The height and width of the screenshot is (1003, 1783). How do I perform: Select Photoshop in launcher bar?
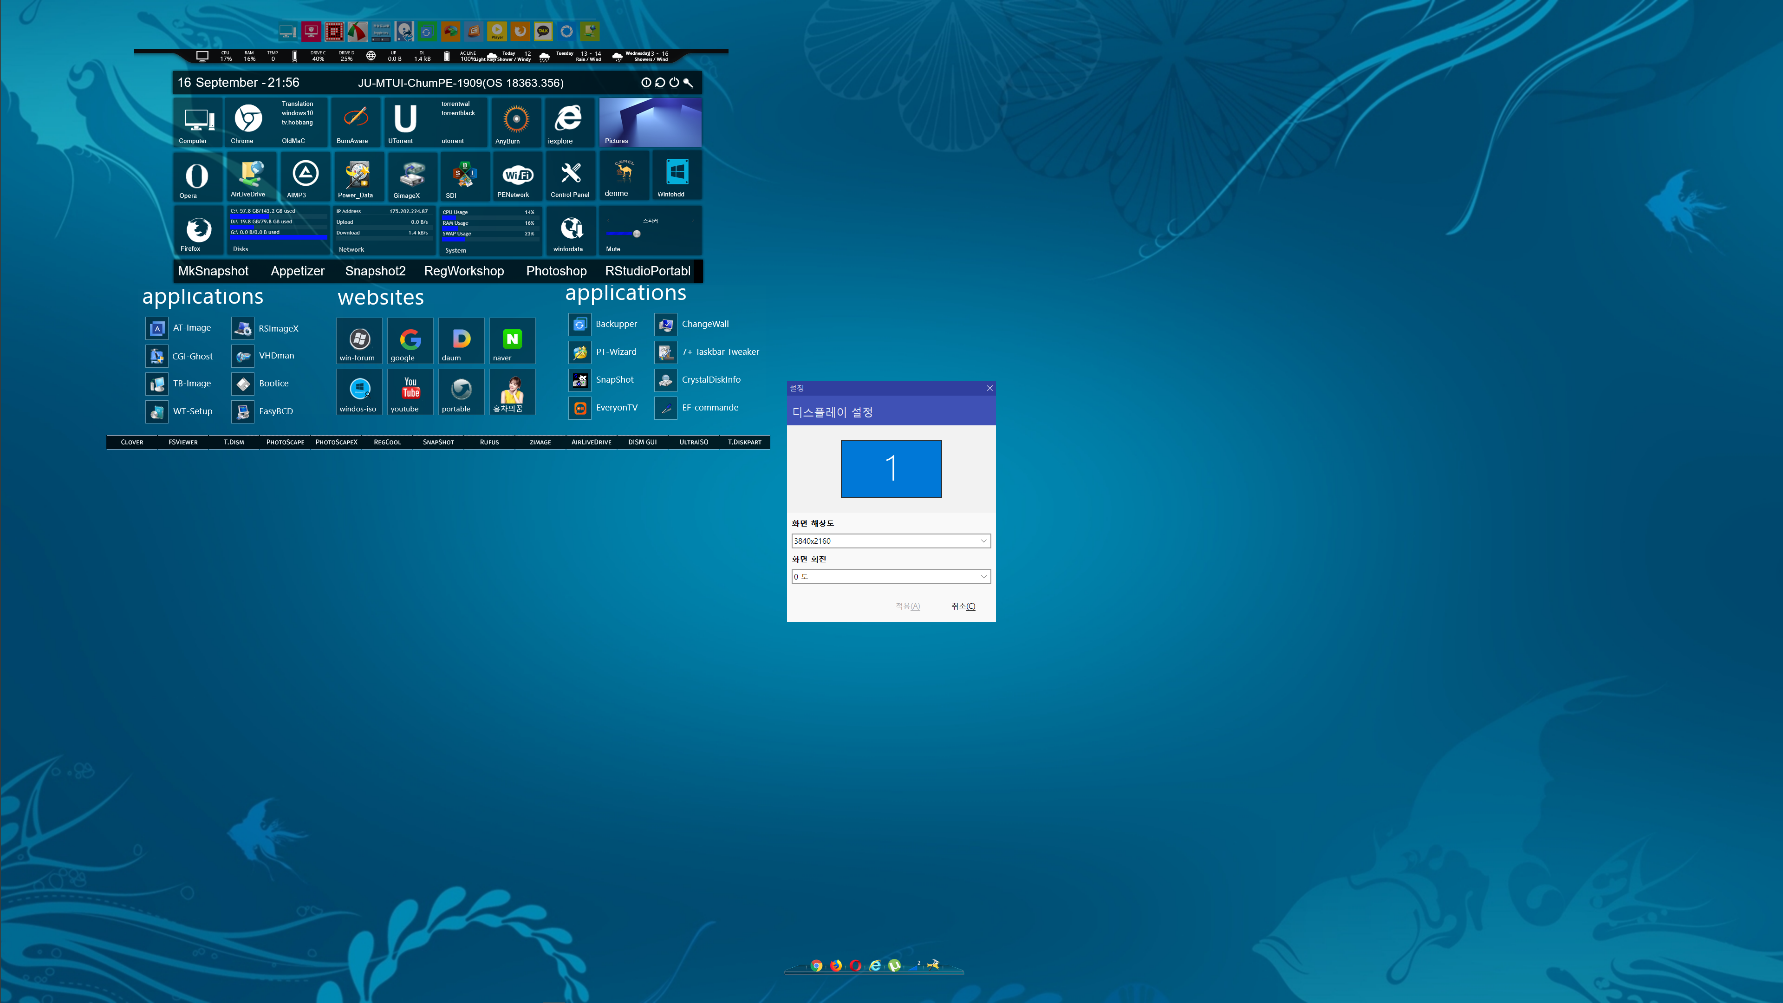coord(557,271)
